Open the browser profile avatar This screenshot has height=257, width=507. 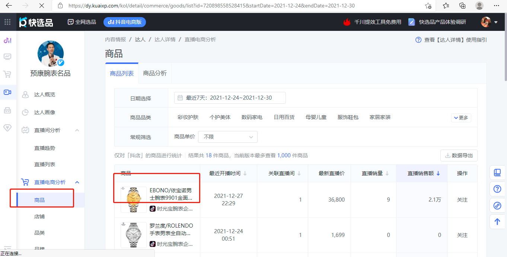point(479,6)
